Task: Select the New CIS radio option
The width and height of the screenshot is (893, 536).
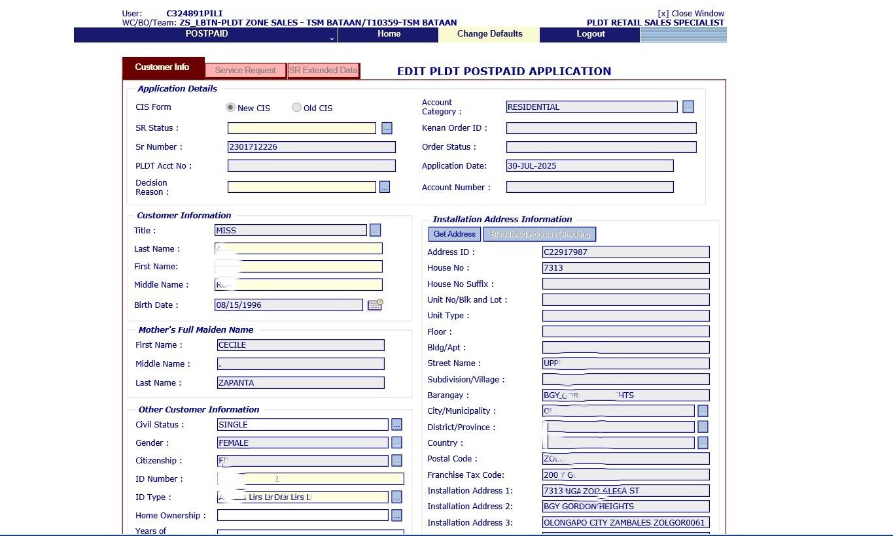Action: (230, 107)
